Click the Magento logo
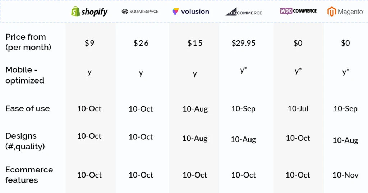 (x=345, y=12)
